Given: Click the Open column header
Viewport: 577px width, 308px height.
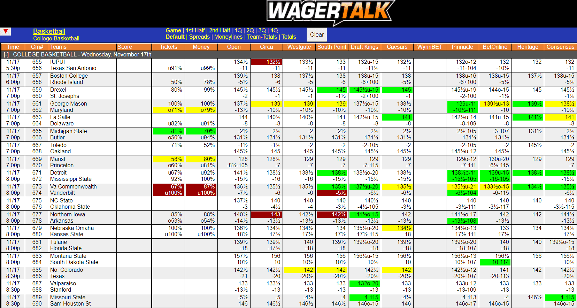Looking at the screenshot, I should point(234,47).
